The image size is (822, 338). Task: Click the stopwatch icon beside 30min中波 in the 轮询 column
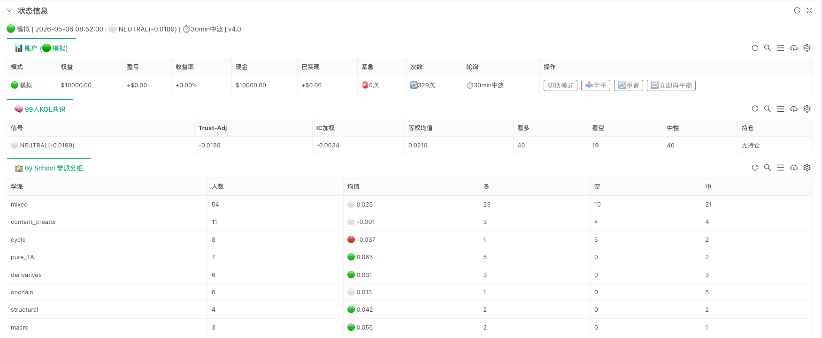coord(470,85)
